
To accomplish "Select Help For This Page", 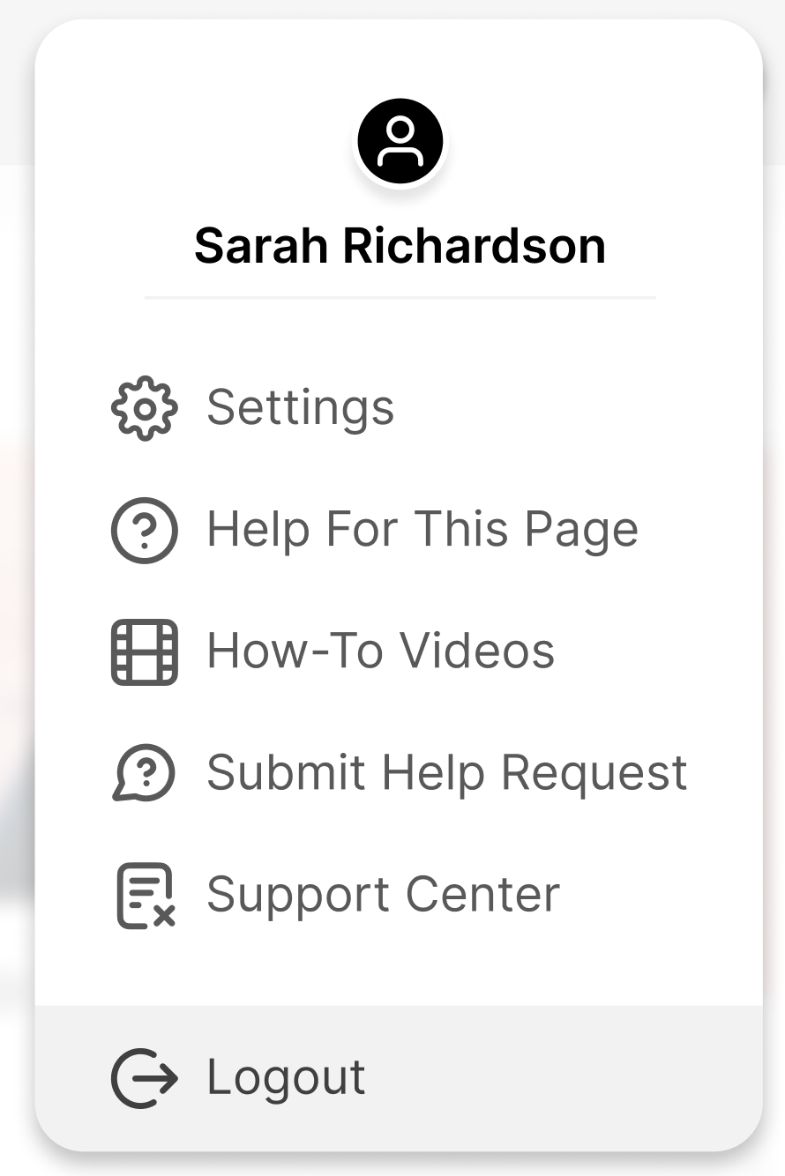I will (x=422, y=529).
